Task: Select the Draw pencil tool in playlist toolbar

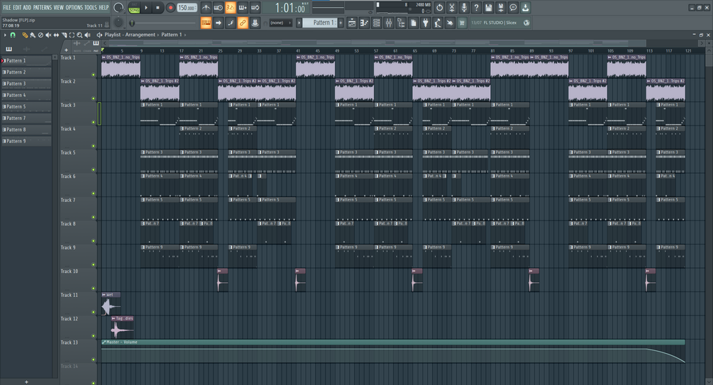Action: (25, 35)
